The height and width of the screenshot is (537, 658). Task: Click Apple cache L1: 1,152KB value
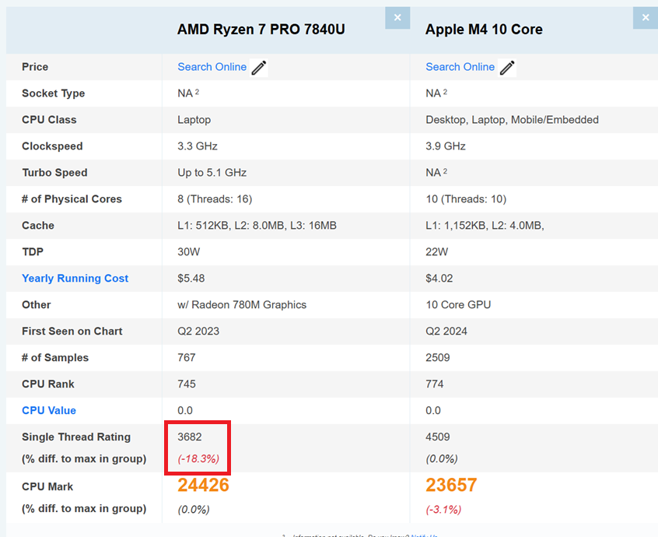(485, 226)
